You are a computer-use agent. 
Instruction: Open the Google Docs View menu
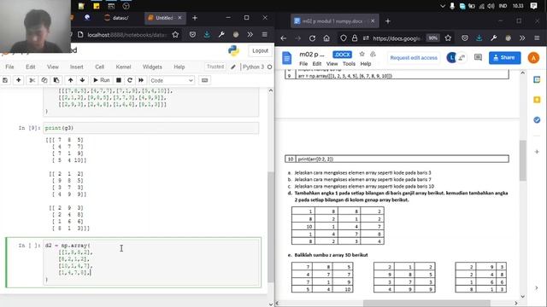click(332, 64)
